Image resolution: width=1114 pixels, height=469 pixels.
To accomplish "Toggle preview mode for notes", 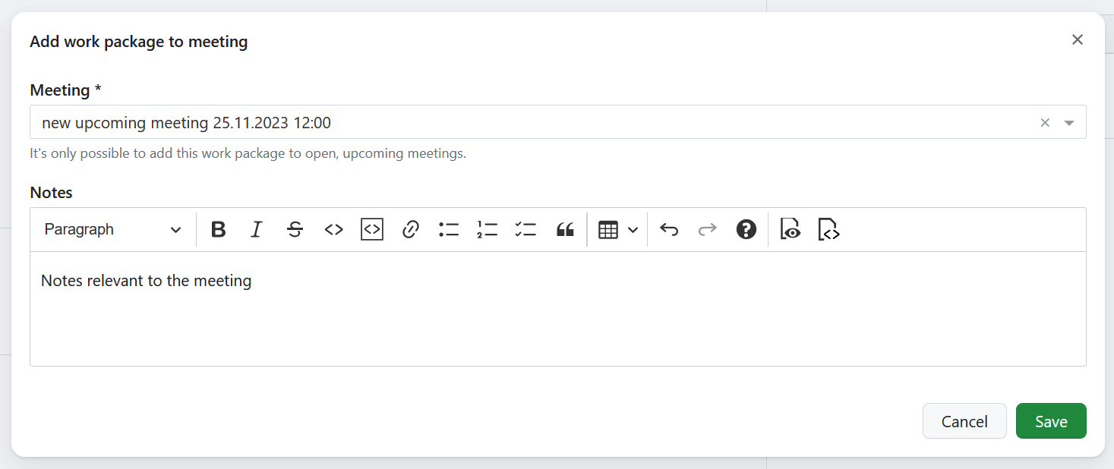I will pyautogui.click(x=791, y=230).
